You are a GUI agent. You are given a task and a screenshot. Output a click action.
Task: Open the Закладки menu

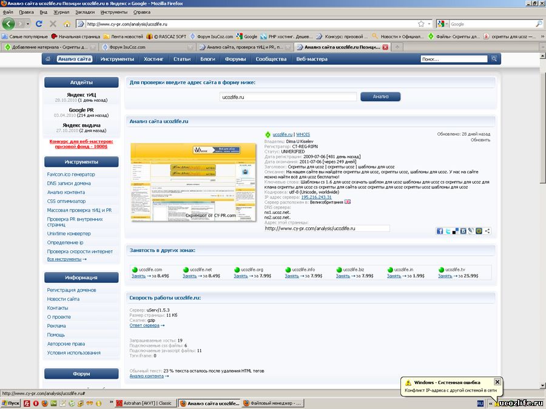pos(85,12)
